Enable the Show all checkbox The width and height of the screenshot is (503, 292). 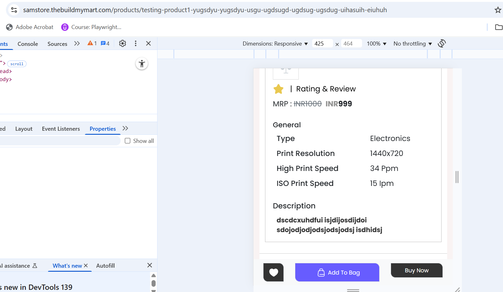click(x=128, y=141)
